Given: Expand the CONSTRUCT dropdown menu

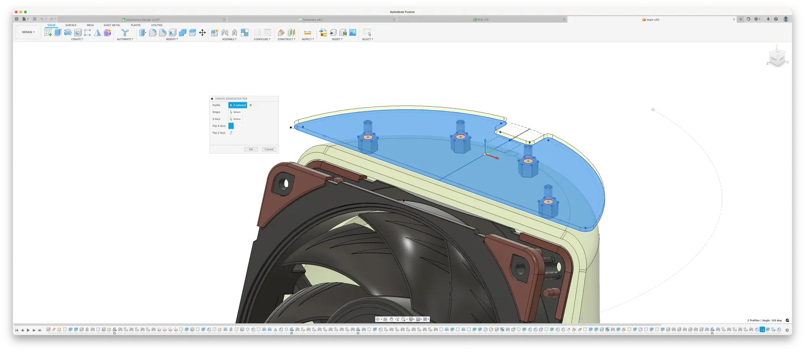Looking at the screenshot, I should 286,39.
